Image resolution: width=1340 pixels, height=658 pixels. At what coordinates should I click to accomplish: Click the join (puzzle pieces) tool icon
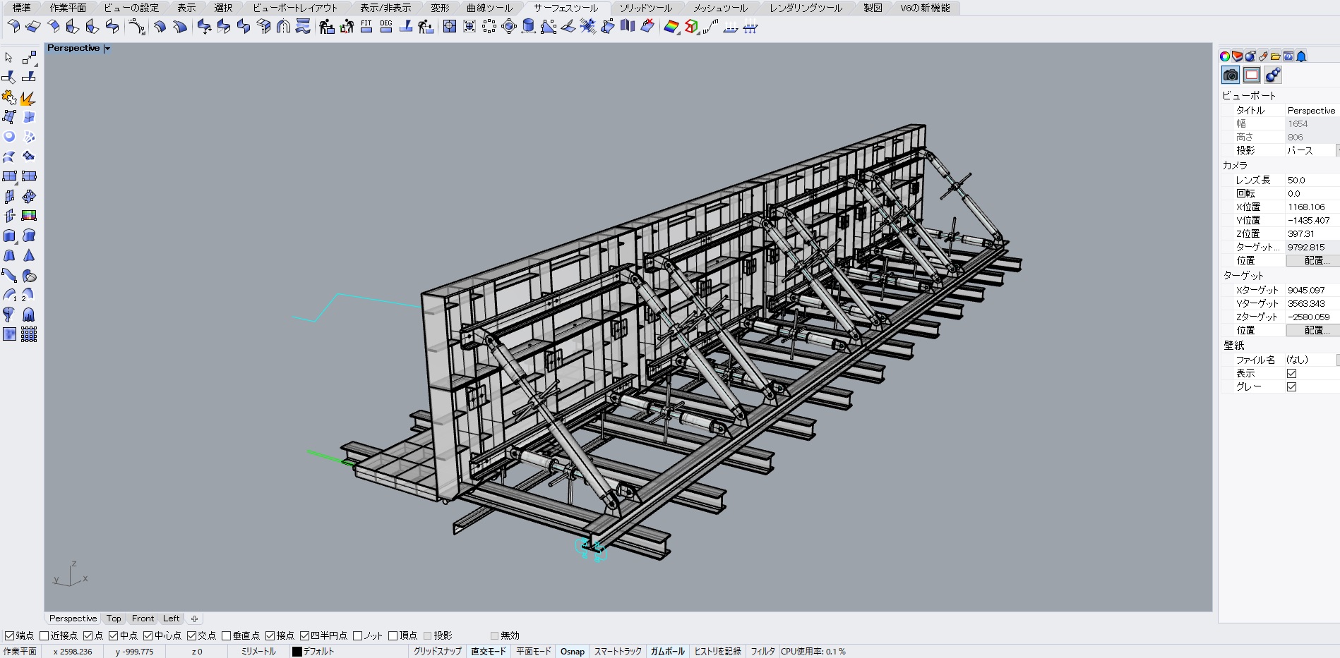(9, 97)
